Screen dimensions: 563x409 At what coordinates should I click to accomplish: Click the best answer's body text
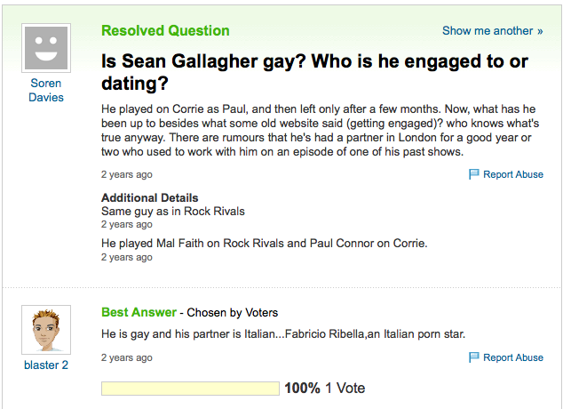pyautogui.click(x=282, y=334)
